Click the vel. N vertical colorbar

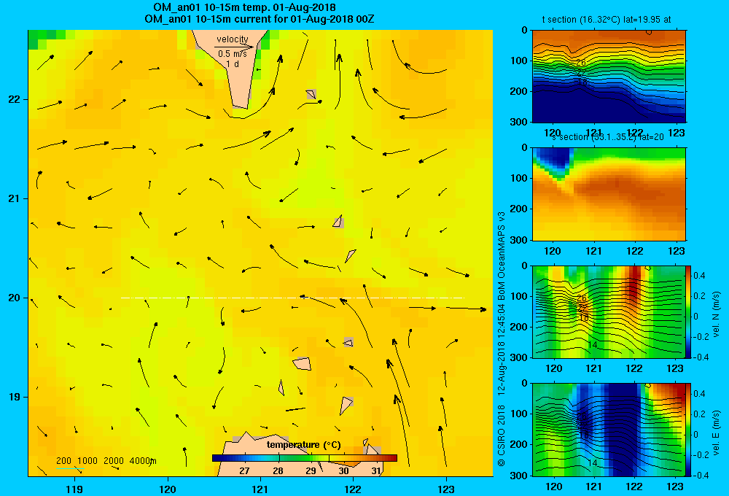point(689,311)
